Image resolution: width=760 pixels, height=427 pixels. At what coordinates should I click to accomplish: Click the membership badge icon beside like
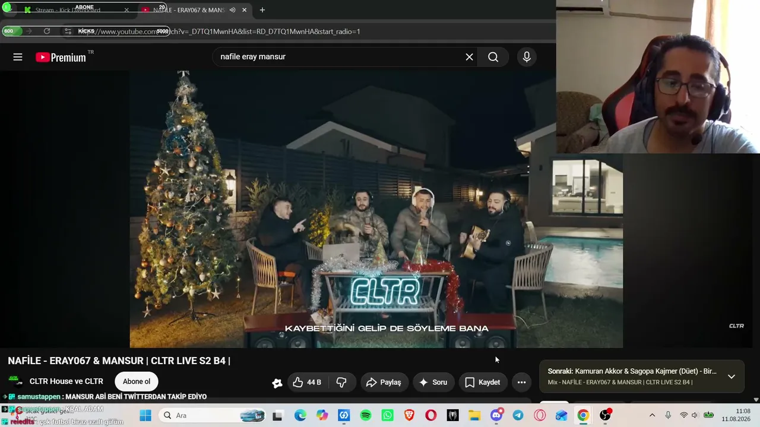pyautogui.click(x=277, y=383)
